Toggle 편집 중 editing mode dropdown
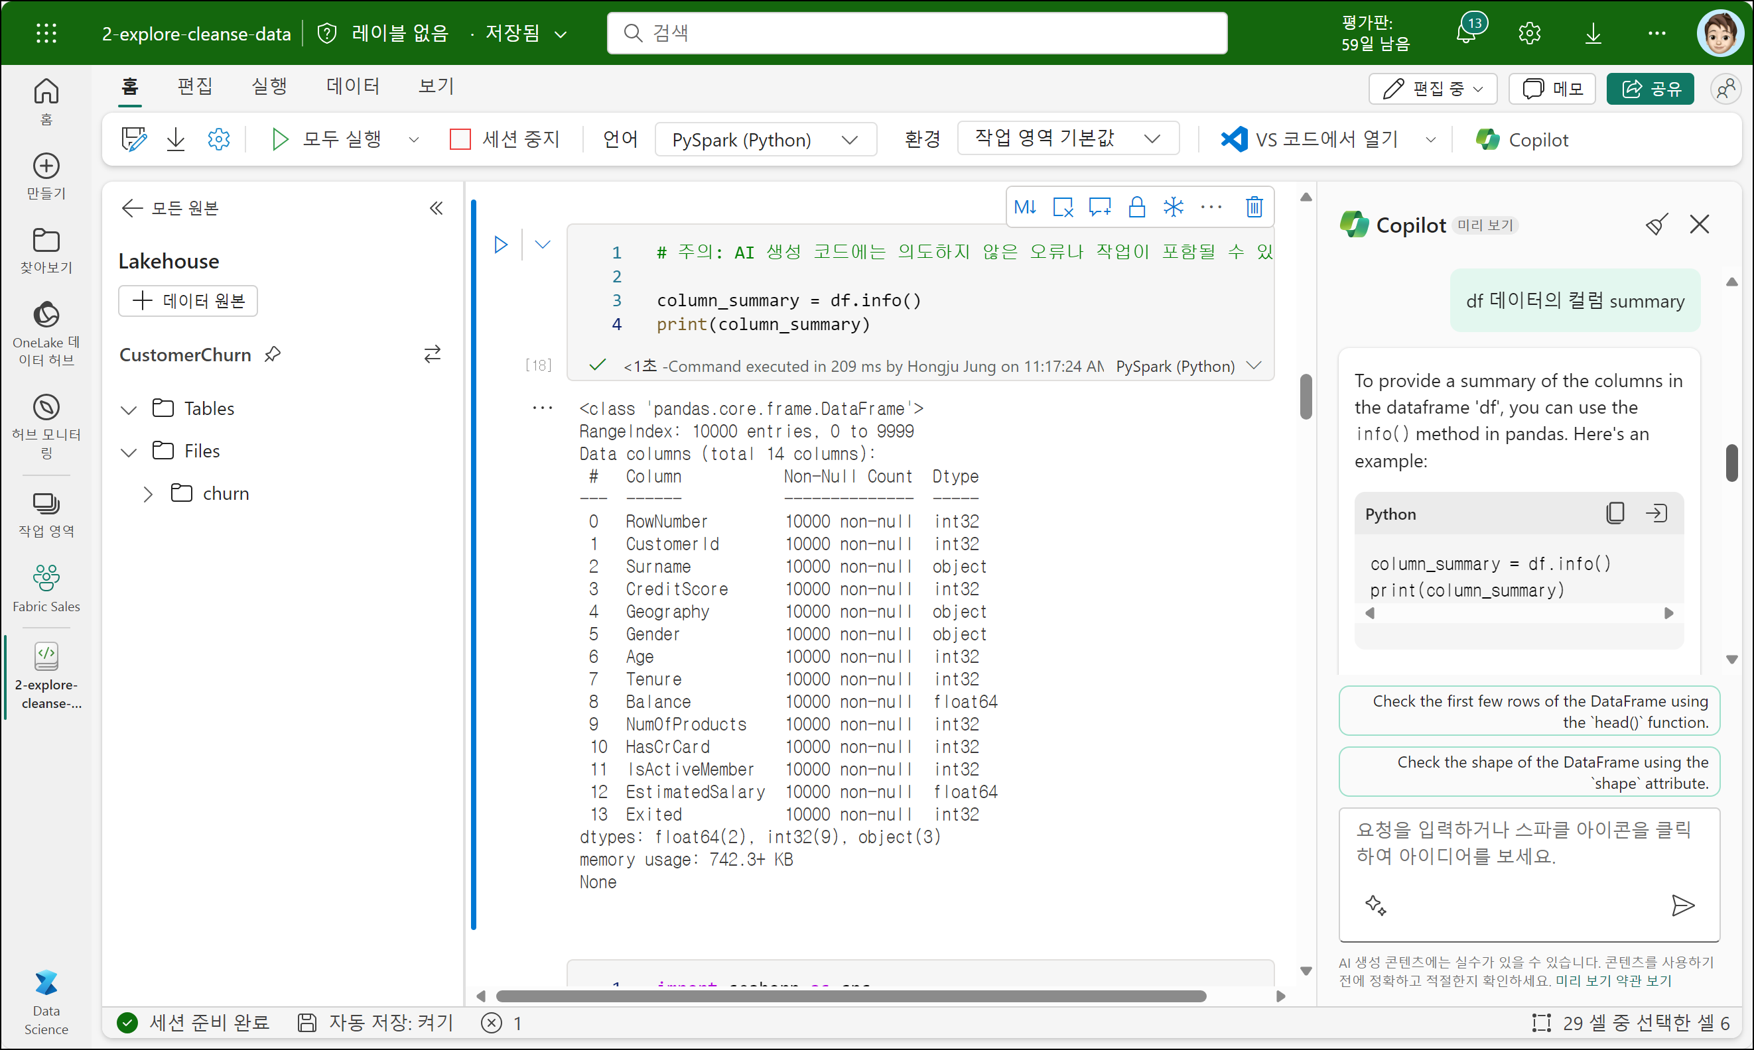1754x1050 pixels. (1432, 88)
